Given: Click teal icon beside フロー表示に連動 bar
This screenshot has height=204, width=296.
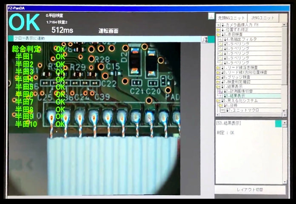Looking at the screenshot, I should click(211, 39).
